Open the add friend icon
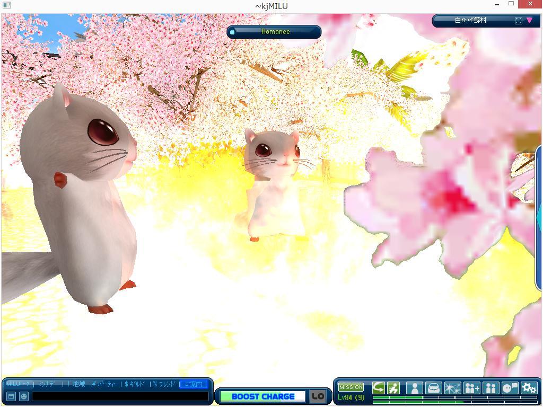This screenshot has height=407, width=543. point(471,388)
